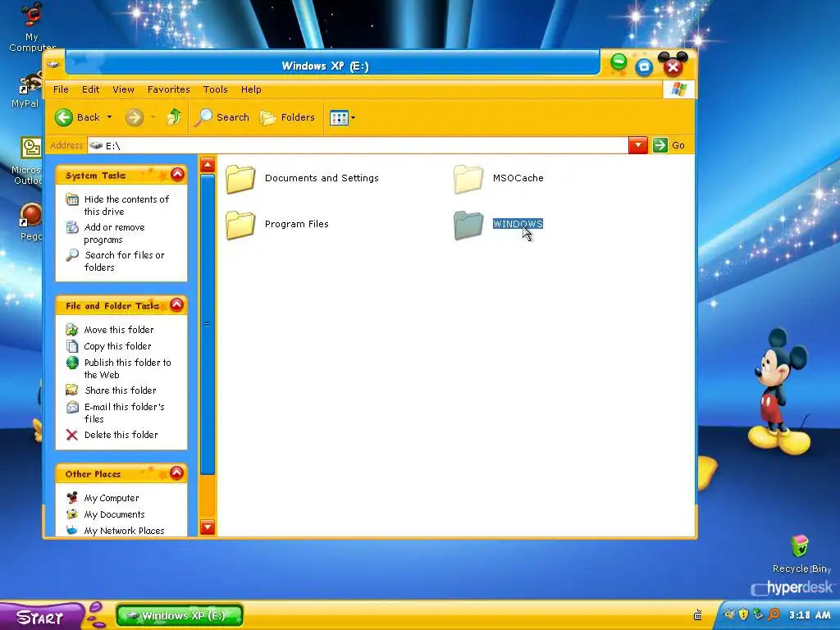Click Copy this folder link
Image resolution: width=840 pixels, height=630 pixels.
(117, 346)
